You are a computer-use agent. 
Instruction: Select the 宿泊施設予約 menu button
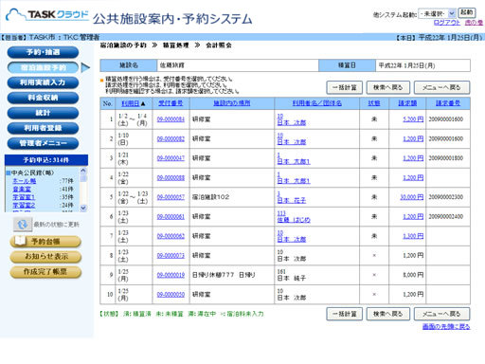click(43, 67)
